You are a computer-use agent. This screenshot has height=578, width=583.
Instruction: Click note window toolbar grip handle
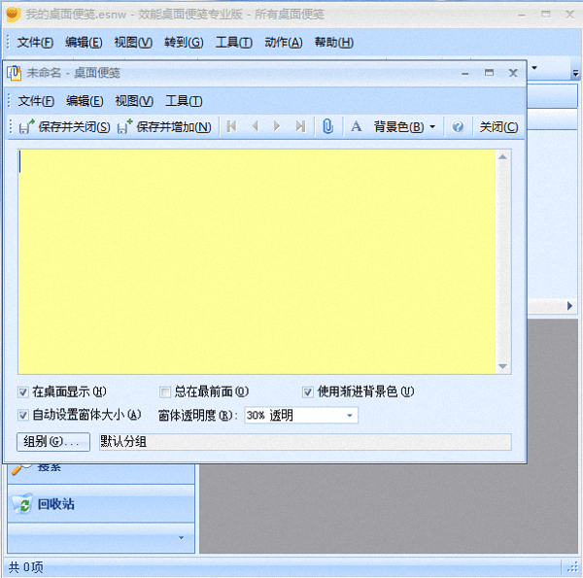(11, 126)
